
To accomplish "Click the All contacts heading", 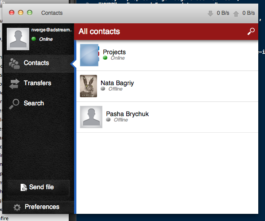I will (99, 31).
